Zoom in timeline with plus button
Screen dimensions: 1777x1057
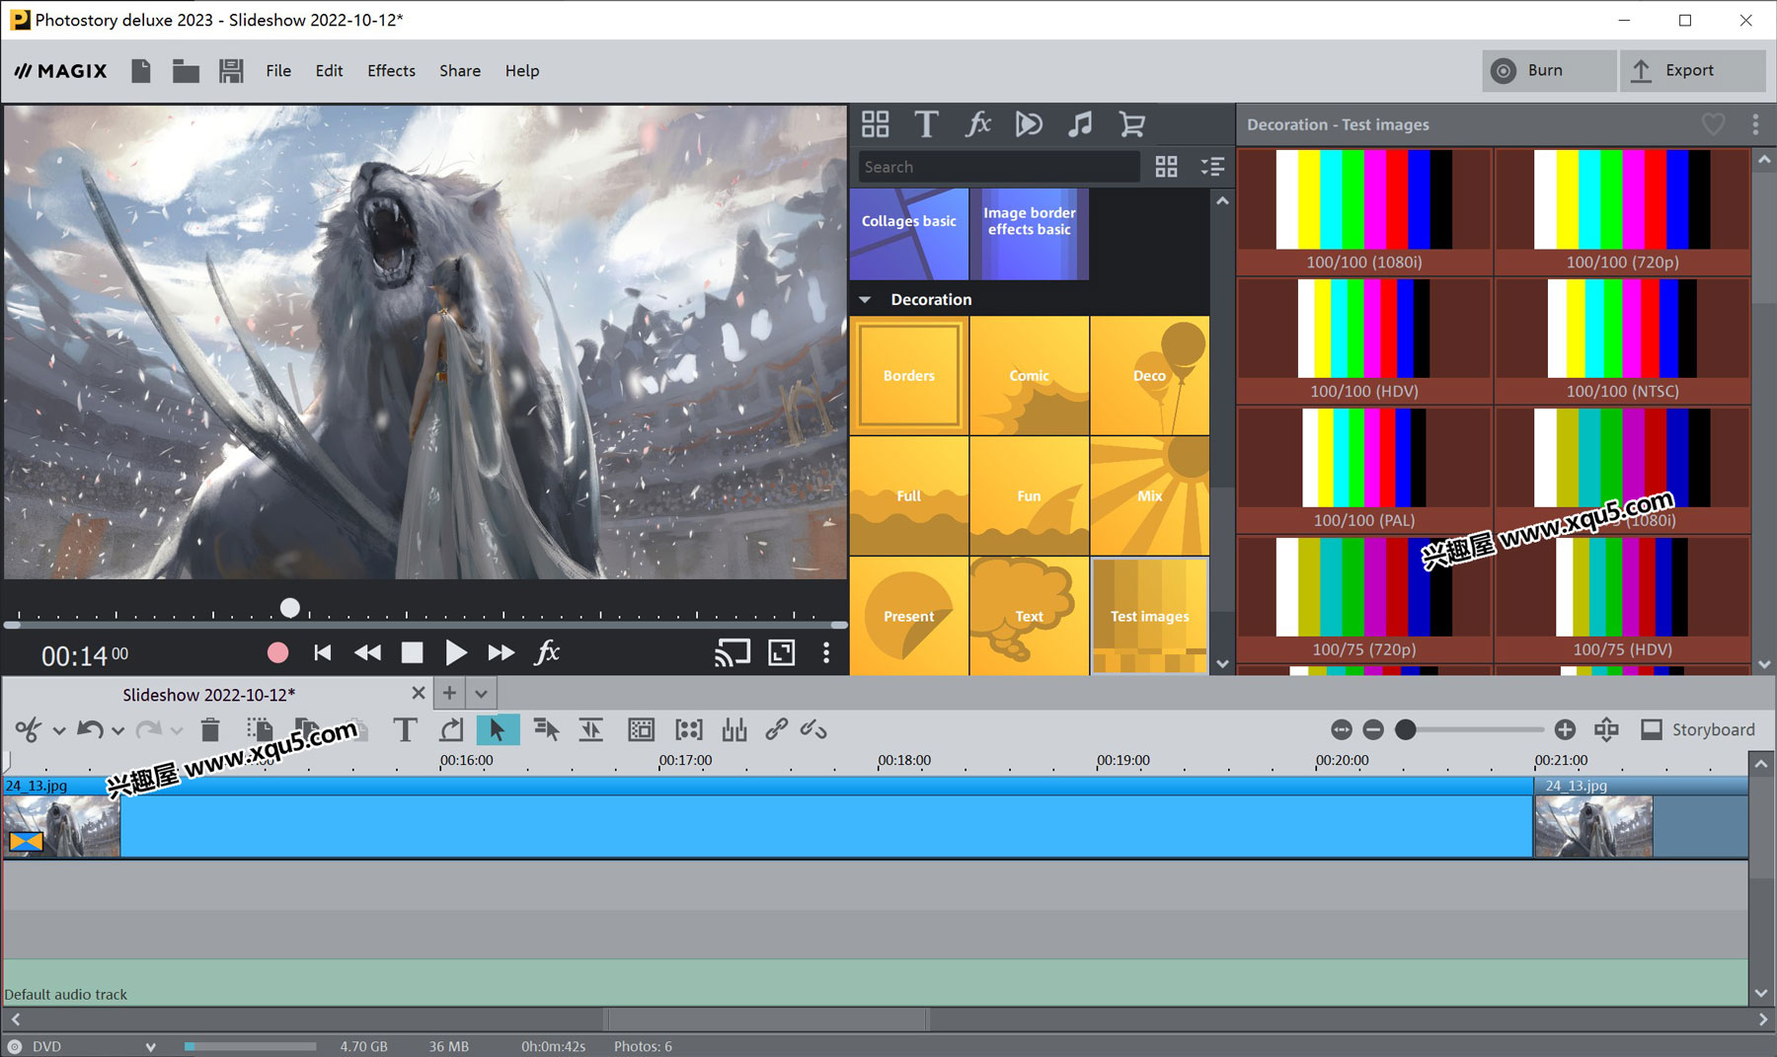[1565, 730]
